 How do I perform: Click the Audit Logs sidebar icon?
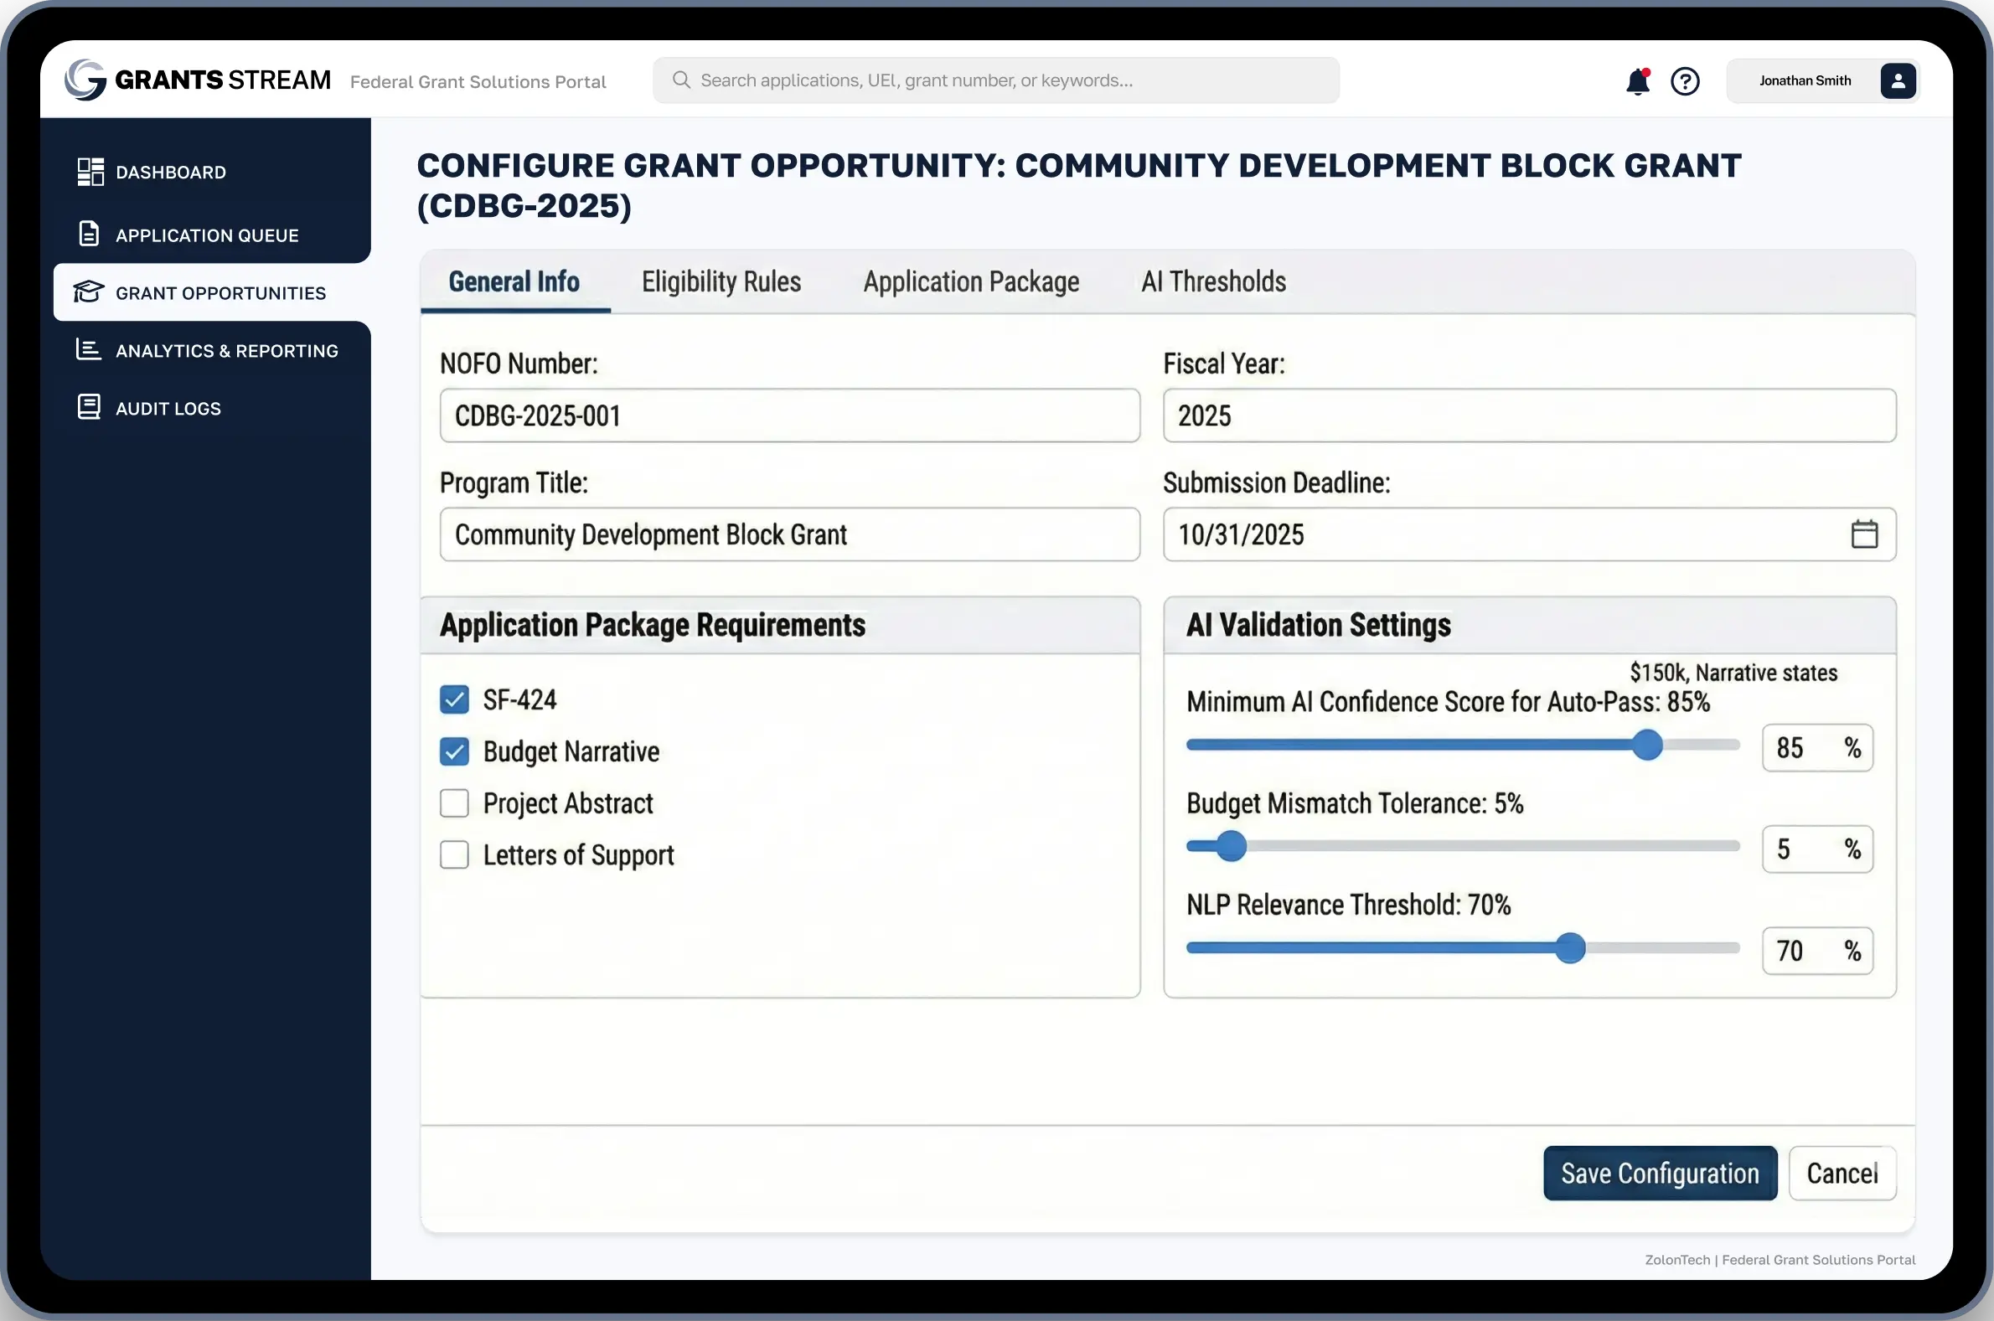pyautogui.click(x=89, y=408)
